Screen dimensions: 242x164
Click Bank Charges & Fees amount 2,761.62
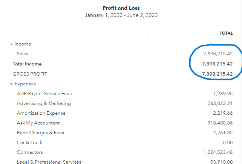(222, 133)
